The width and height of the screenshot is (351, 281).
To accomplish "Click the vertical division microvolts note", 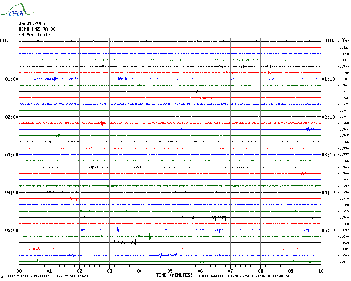I will tap(48, 276).
